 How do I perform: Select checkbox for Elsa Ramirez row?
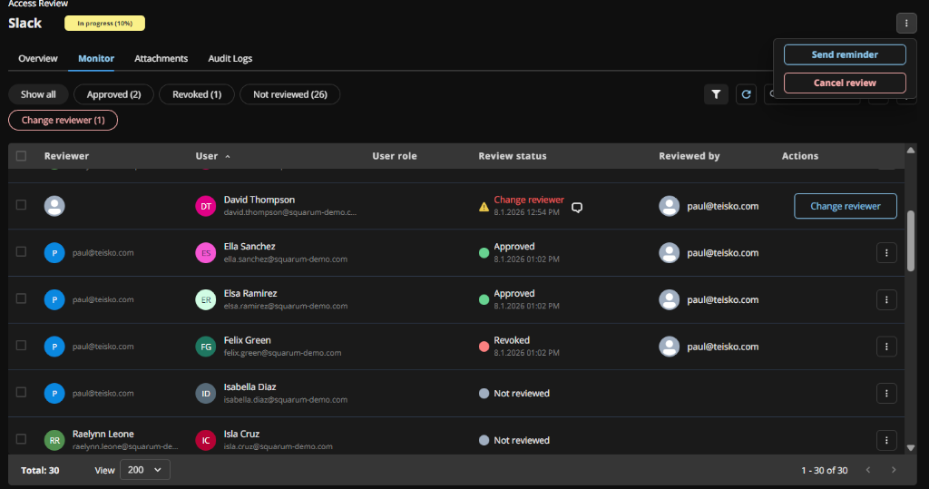coord(22,298)
